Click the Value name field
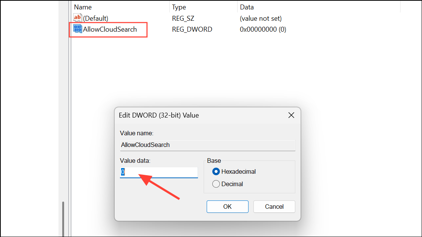This screenshot has height=237, width=422. [207, 145]
